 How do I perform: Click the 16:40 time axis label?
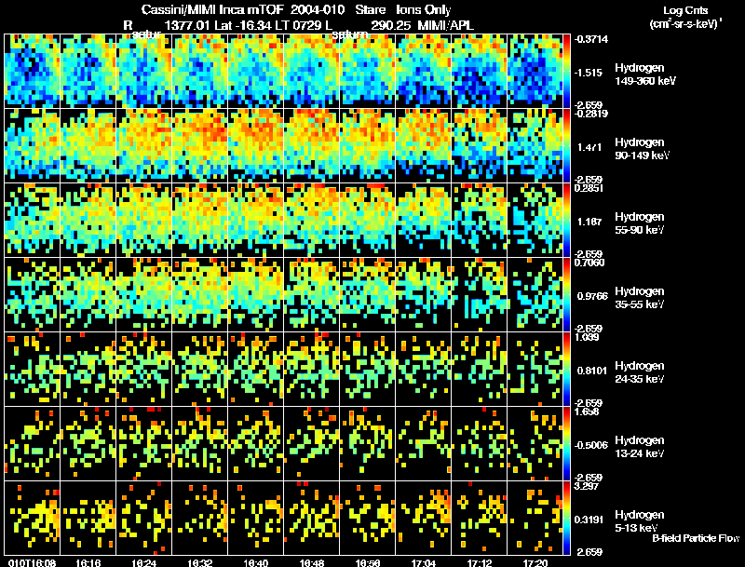coord(255,562)
